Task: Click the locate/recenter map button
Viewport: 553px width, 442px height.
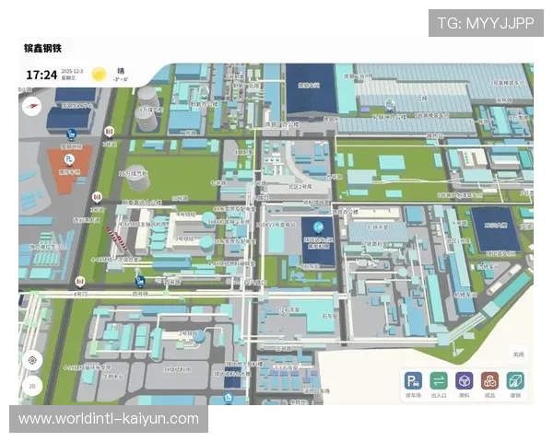Action: coord(33,360)
